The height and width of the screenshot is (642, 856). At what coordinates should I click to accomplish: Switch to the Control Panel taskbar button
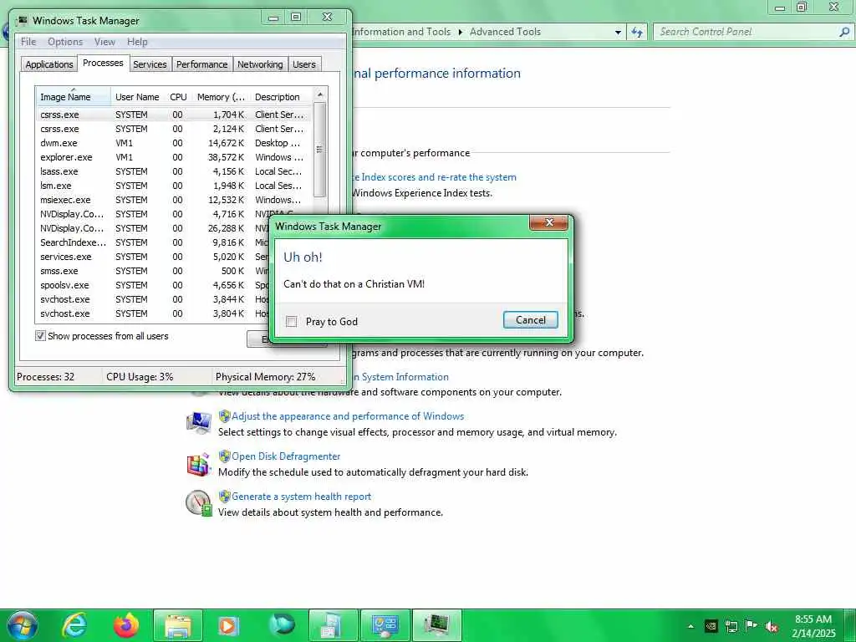385,625
